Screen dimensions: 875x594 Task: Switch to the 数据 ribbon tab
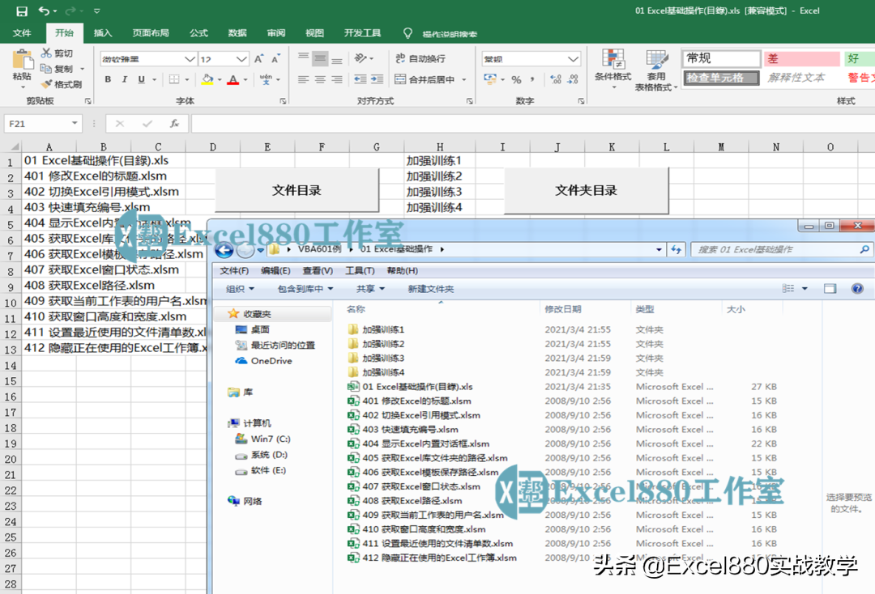[x=237, y=33]
